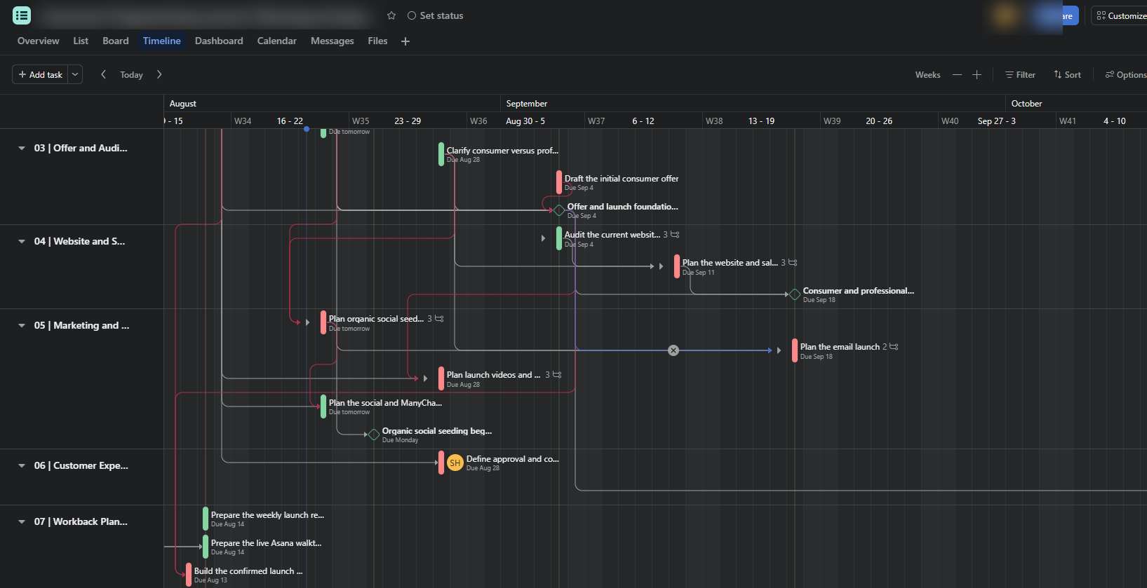Open the Customize panel
Image resolution: width=1147 pixels, height=588 pixels.
click(1120, 15)
